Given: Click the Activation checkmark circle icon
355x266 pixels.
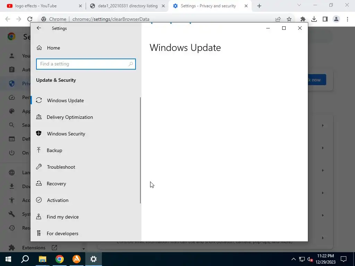Looking at the screenshot, I should (39, 200).
